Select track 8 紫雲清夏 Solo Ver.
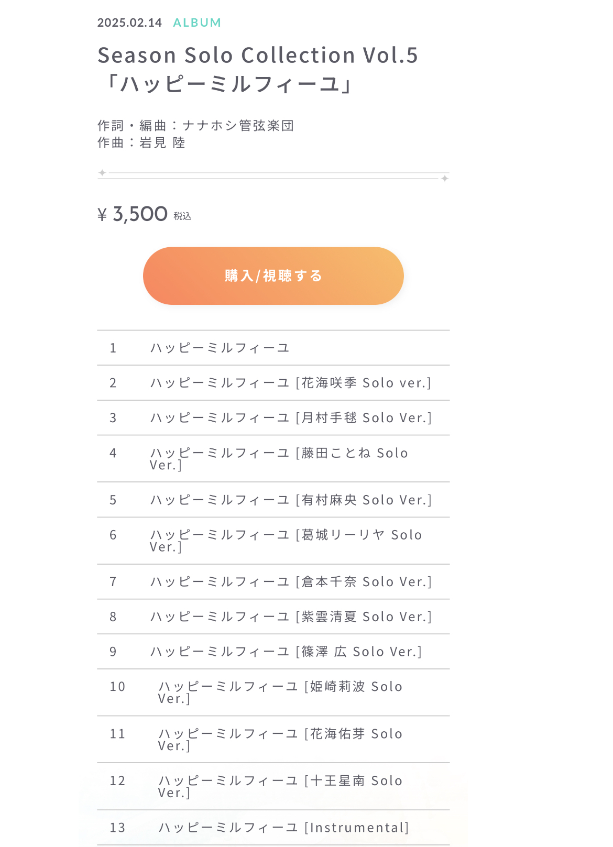Viewport: 613px width, 847px height. pyautogui.click(x=291, y=617)
